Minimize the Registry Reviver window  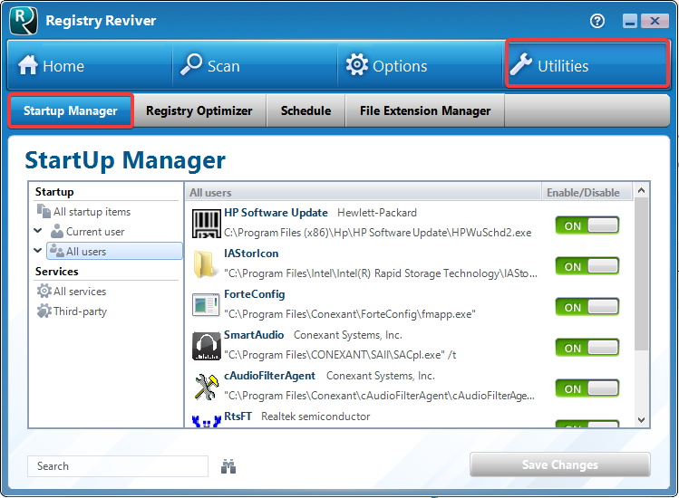pyautogui.click(x=630, y=21)
